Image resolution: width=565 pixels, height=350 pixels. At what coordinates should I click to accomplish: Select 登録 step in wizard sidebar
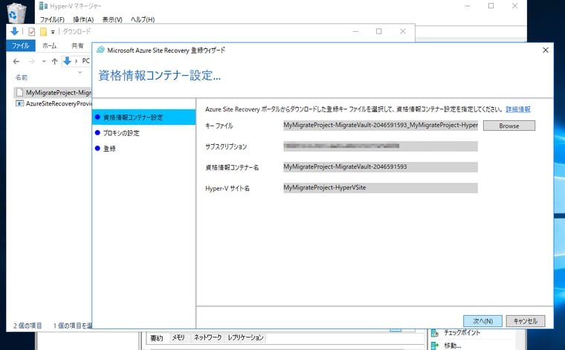coord(109,149)
